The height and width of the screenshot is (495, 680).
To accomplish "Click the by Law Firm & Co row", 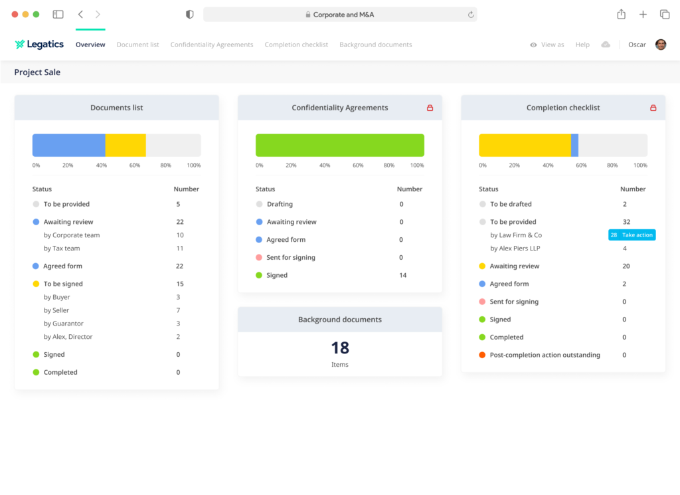I will (563, 235).
